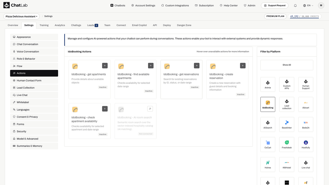Image resolution: width=329 pixels, height=185 pixels.
Task: Select the Freshdesk platform filter
Action: [x=287, y=144]
